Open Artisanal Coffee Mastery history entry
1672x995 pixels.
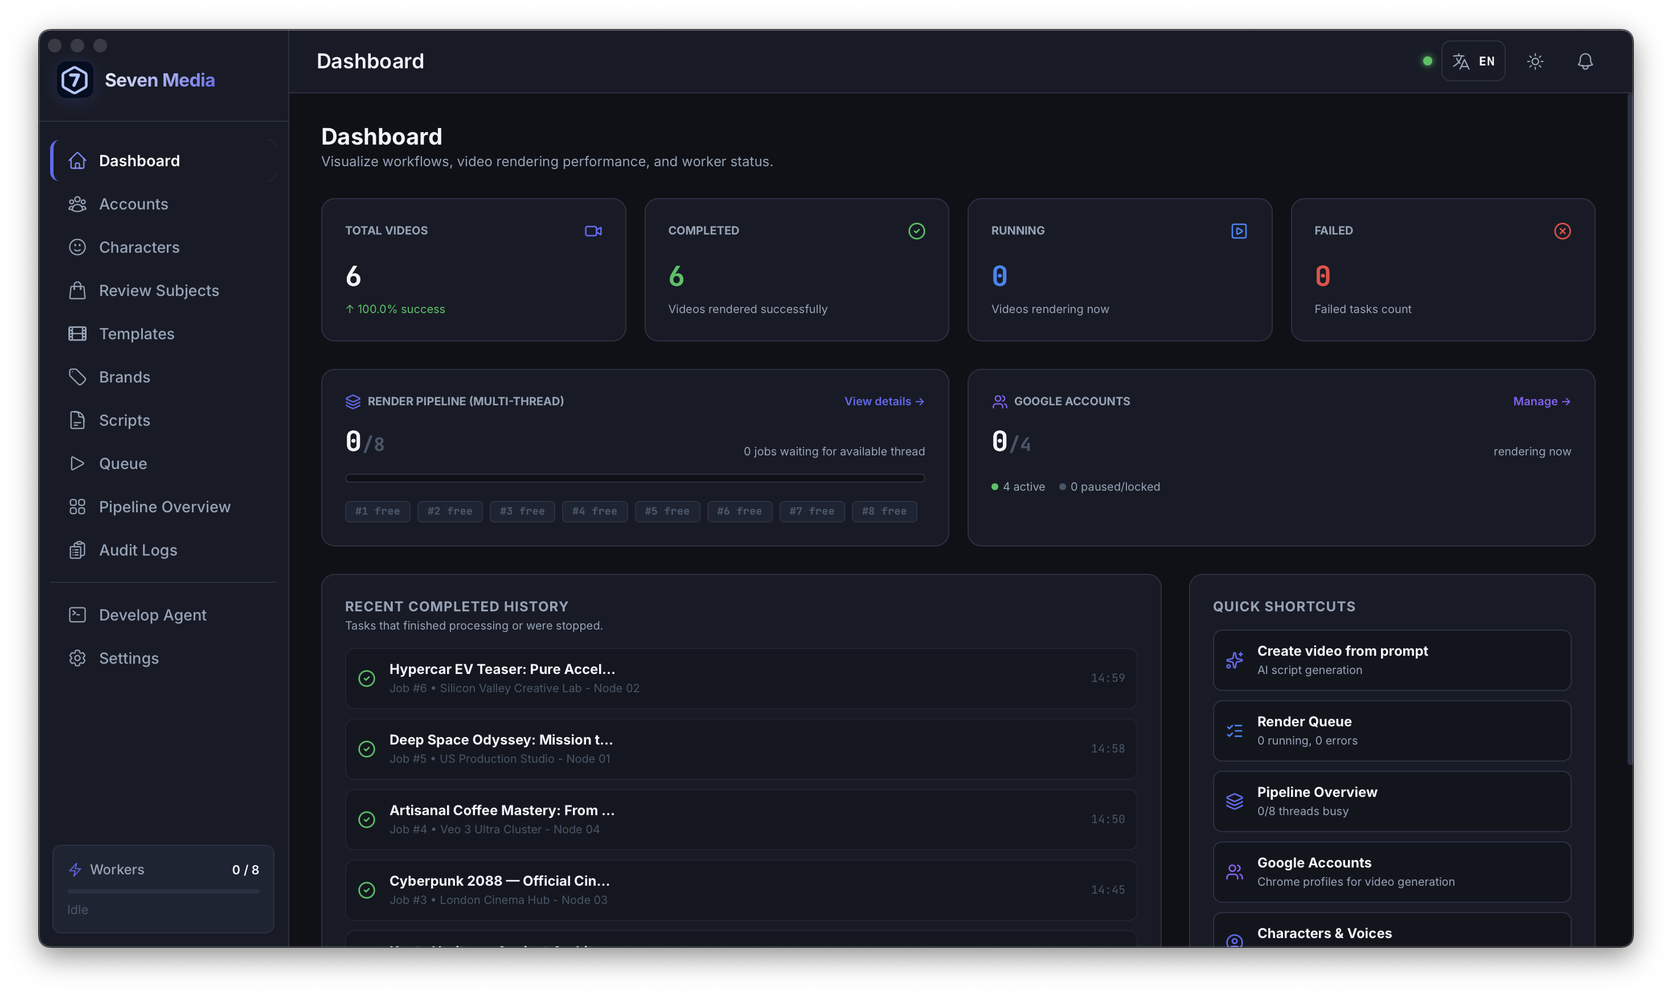point(740,819)
